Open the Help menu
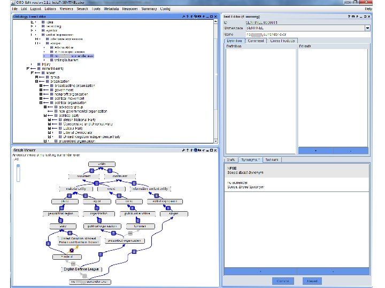 (368, 9)
